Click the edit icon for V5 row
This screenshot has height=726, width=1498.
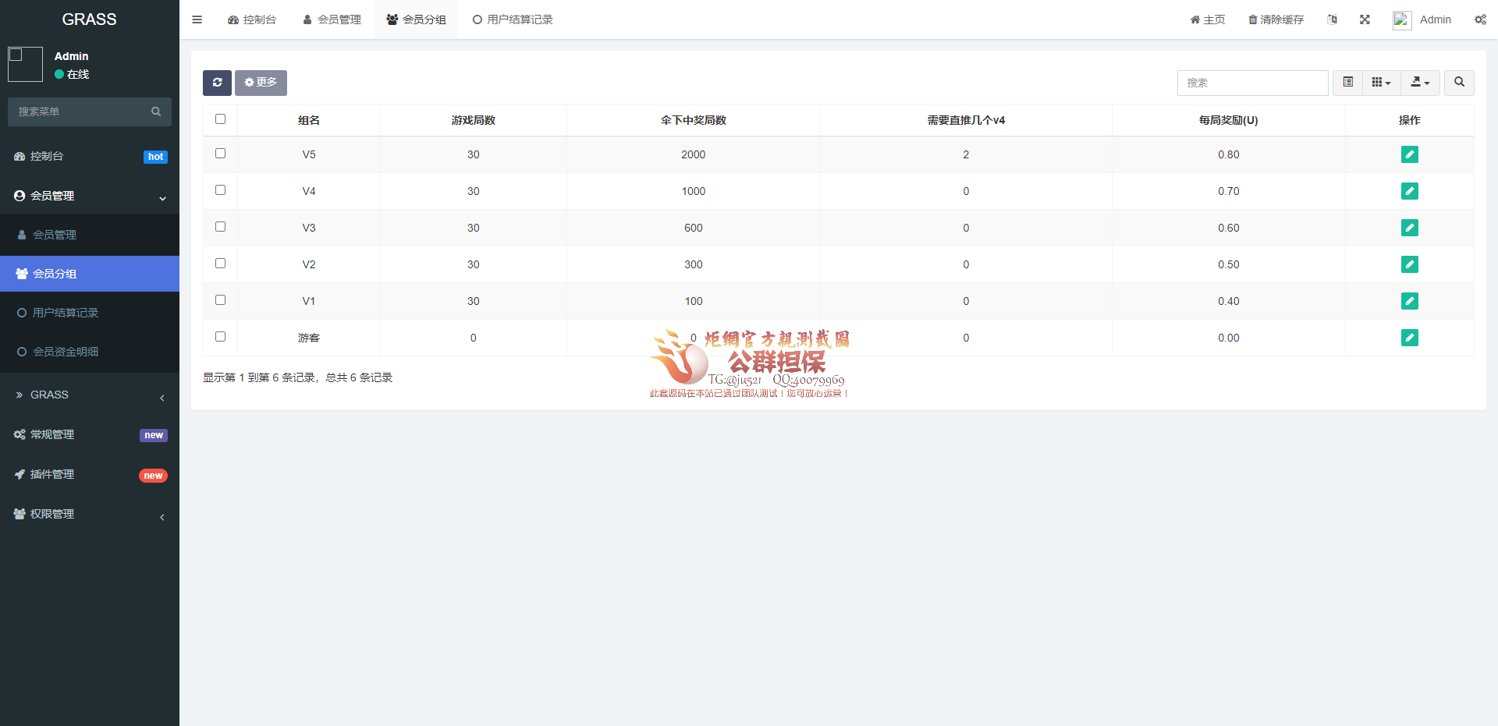click(1409, 154)
